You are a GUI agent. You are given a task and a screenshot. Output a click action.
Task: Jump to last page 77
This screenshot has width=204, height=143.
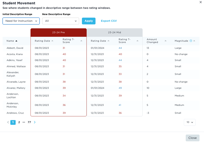[x=29, y=122]
